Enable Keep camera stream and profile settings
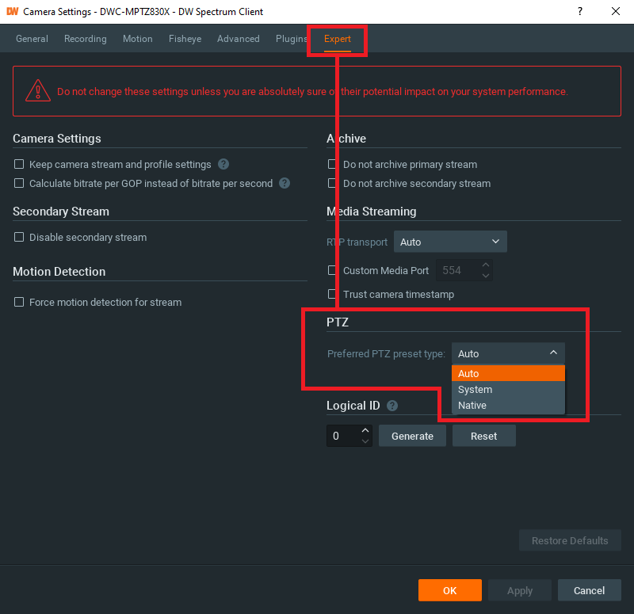 pos(19,165)
